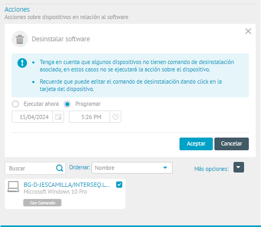Expand the Más opciones dropdown button
The height and width of the screenshot is (227, 261).
point(239,167)
